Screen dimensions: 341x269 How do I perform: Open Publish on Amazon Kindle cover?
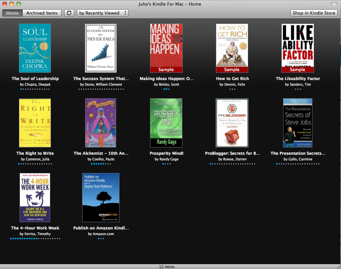101,198
